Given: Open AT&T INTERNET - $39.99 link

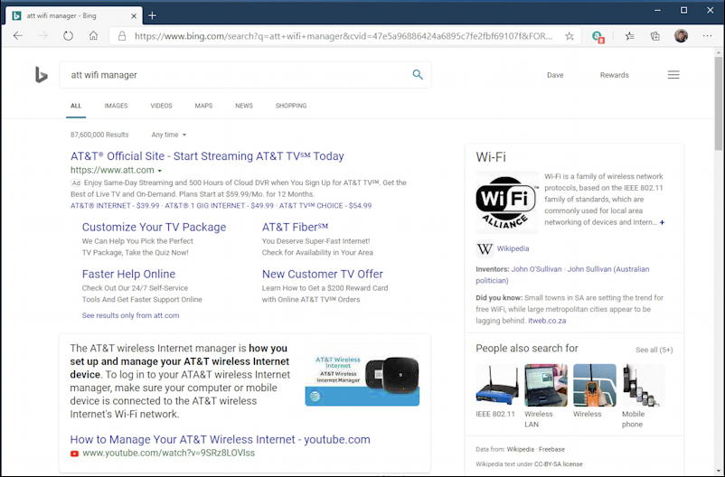Looking at the screenshot, I should pos(115,206).
